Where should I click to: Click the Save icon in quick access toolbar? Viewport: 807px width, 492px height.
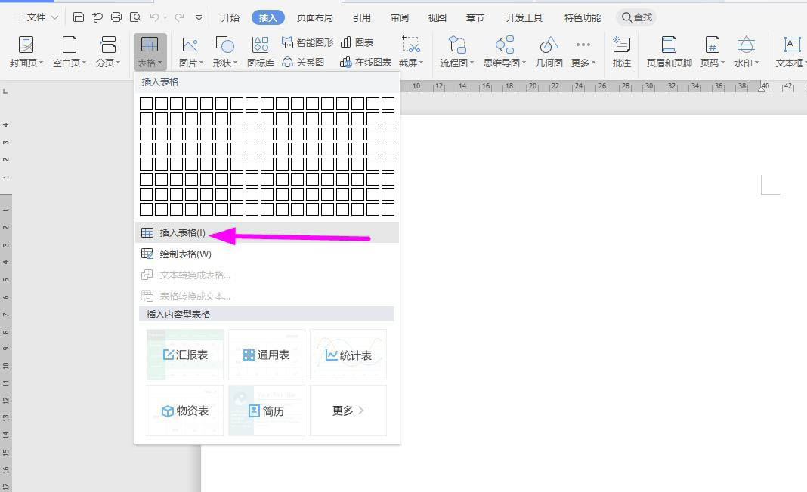[79, 17]
